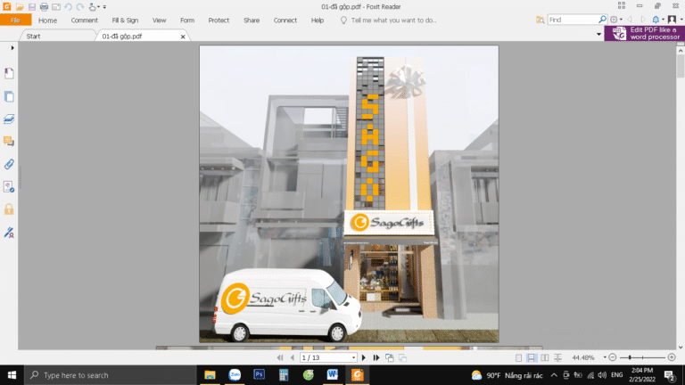This screenshot has height=385, width=685.
Task: Expand the left navigation panel
Action: point(12,47)
